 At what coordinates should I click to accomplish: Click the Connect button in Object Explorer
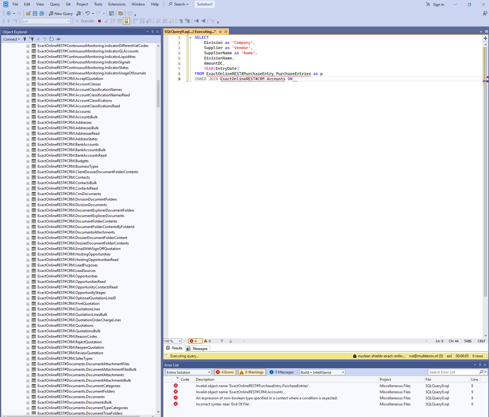[x=11, y=39]
